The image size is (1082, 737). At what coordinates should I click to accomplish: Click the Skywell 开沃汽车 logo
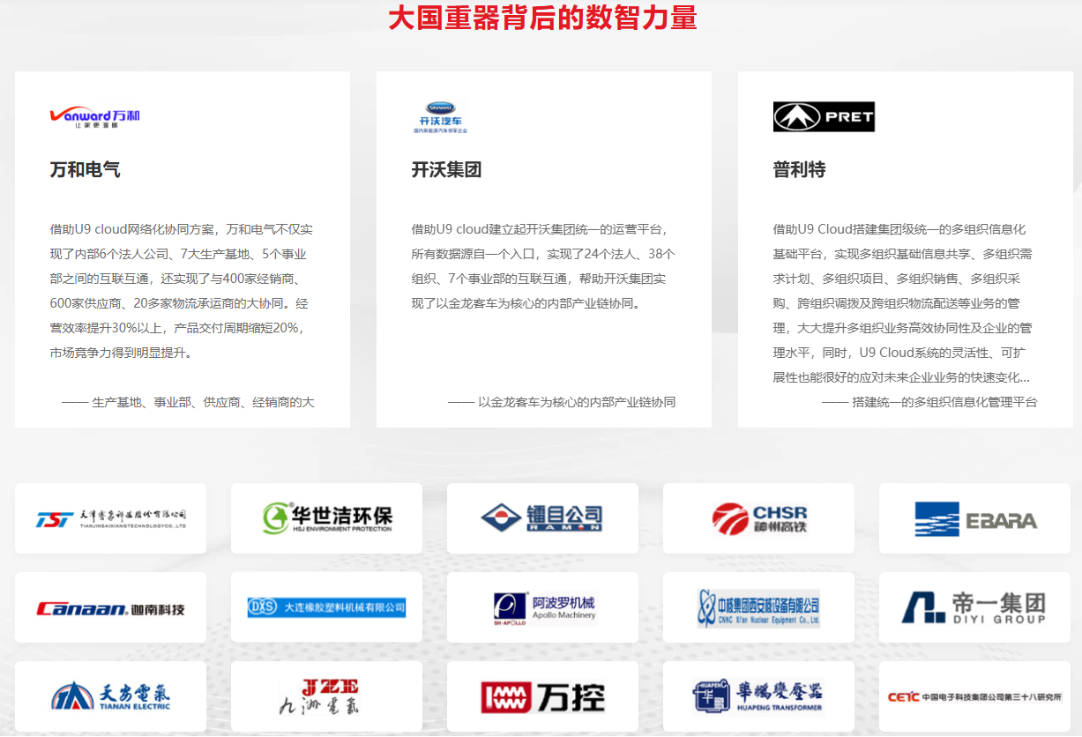coord(441,117)
